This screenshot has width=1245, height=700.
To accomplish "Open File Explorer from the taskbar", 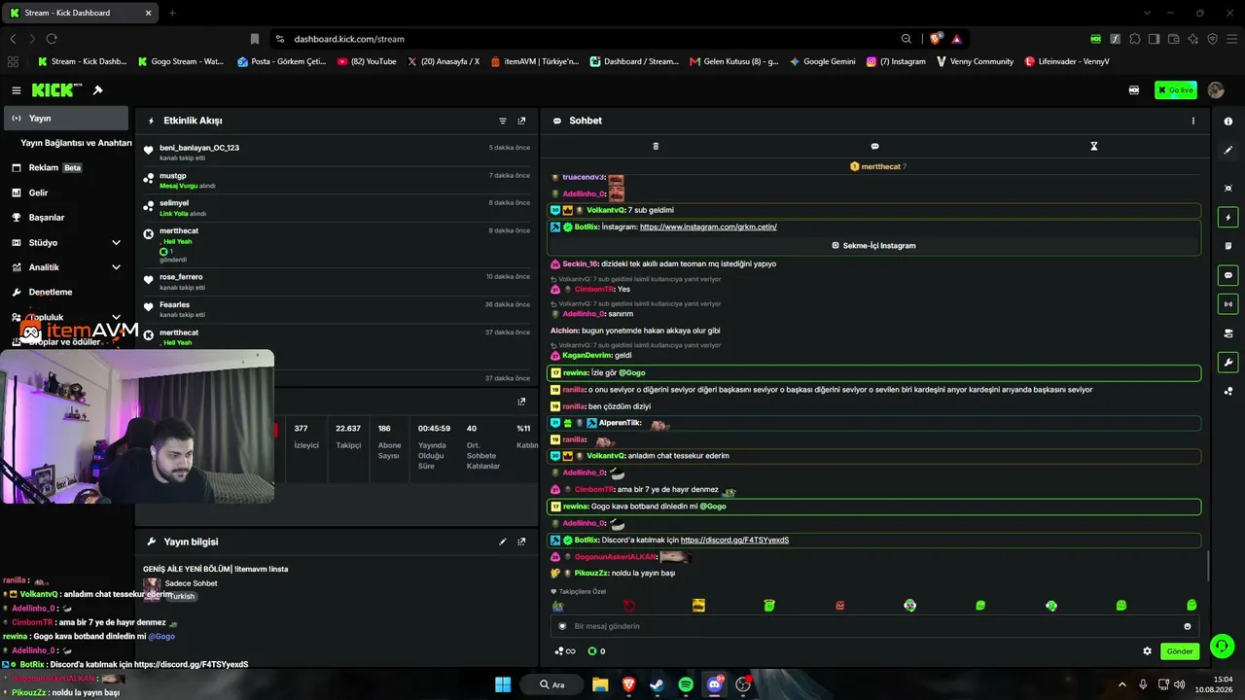I will pyautogui.click(x=600, y=684).
